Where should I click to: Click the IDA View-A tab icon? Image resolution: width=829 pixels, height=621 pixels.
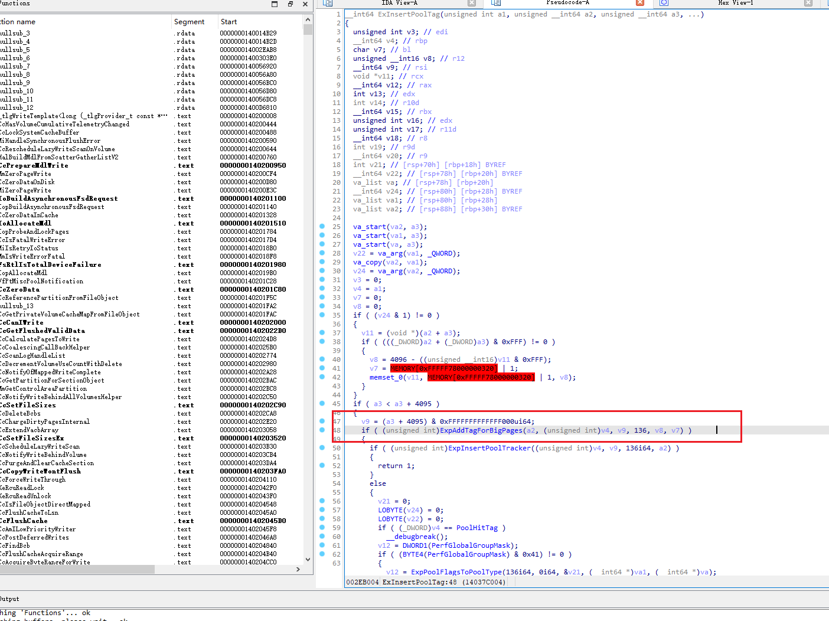[328, 3]
